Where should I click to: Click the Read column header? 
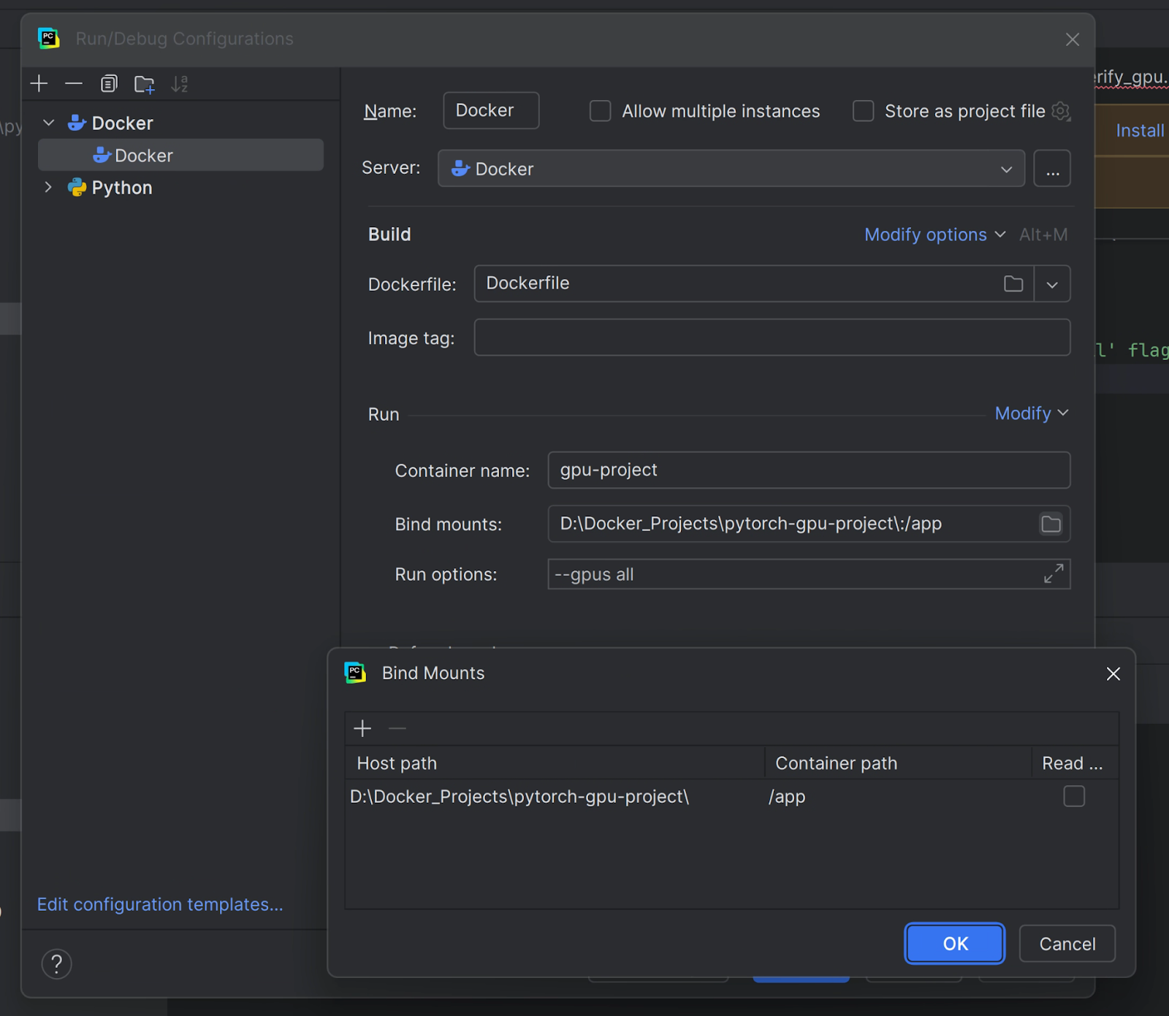[1074, 763]
